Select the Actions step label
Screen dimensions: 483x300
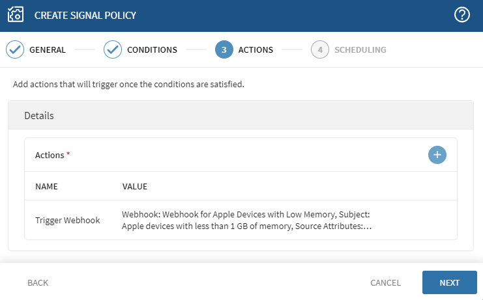tap(256, 49)
